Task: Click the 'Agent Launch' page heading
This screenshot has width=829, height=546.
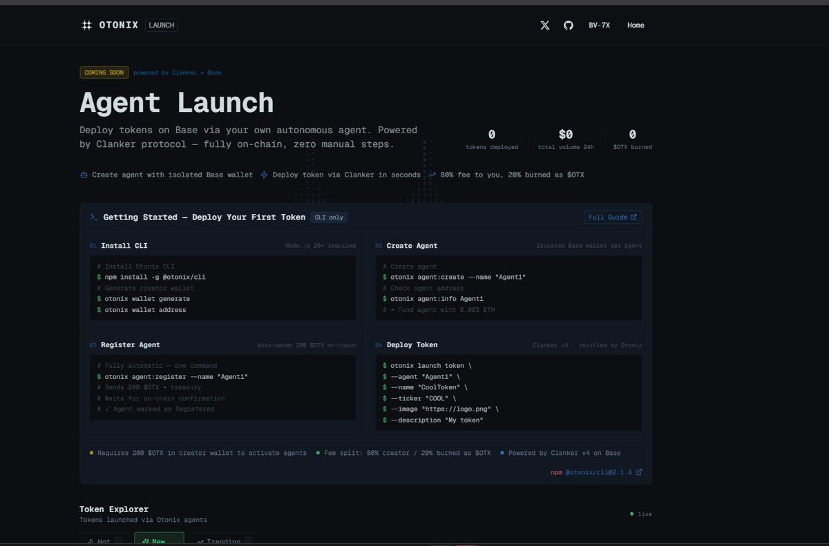Action: [x=177, y=103]
